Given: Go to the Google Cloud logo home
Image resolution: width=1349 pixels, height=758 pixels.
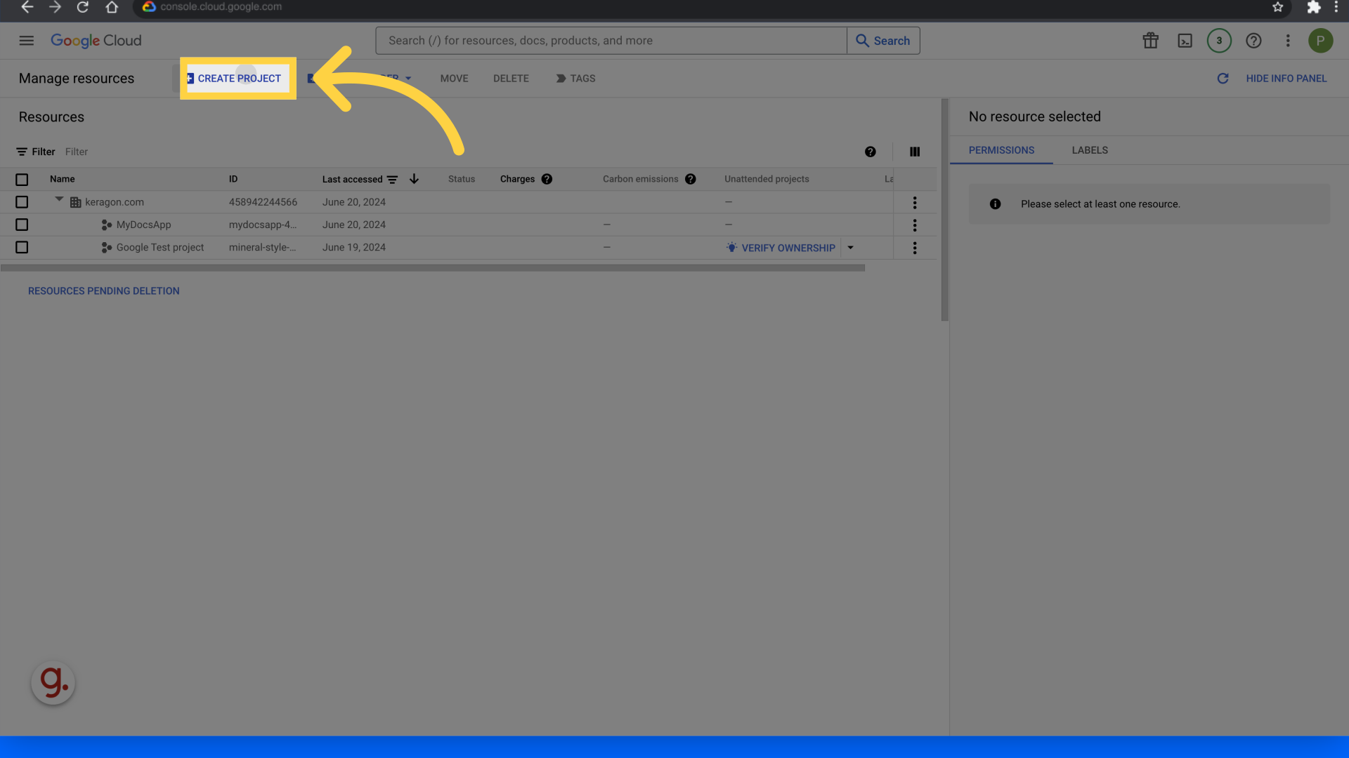Looking at the screenshot, I should 96,41.
